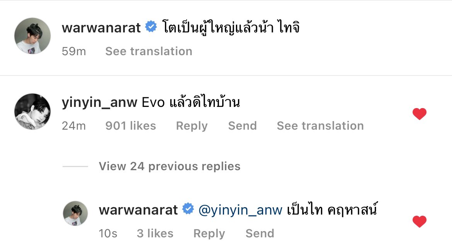Send yinyin_anw's comment to someone
Viewport: 452px width, 252px height.
tap(243, 126)
